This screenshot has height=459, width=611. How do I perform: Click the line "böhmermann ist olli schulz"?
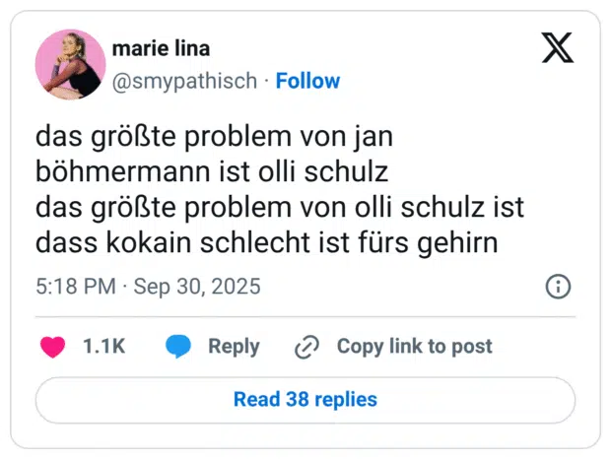212,173
